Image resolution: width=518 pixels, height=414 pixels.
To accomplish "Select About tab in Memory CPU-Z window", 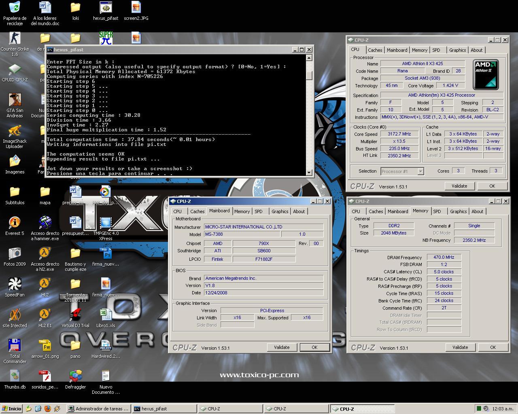I will tap(478, 211).
